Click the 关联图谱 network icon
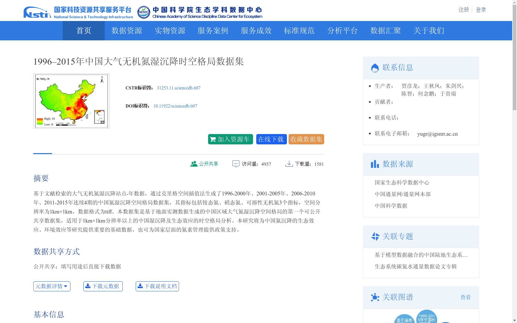 [375, 297]
